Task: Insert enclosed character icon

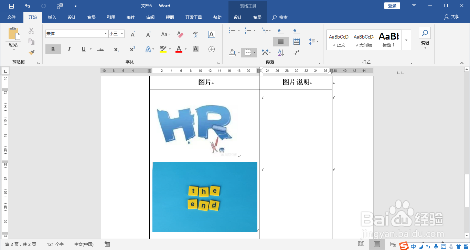Action: (212, 49)
